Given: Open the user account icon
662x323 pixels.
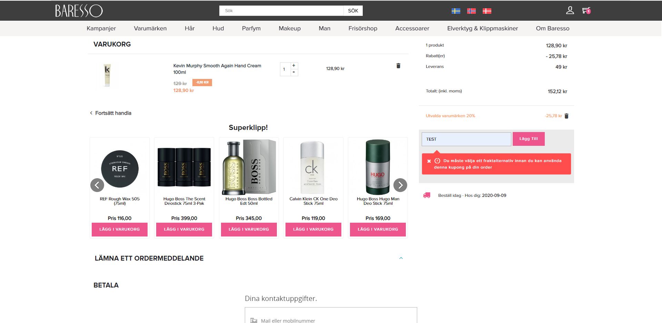Looking at the screenshot, I should point(570,11).
